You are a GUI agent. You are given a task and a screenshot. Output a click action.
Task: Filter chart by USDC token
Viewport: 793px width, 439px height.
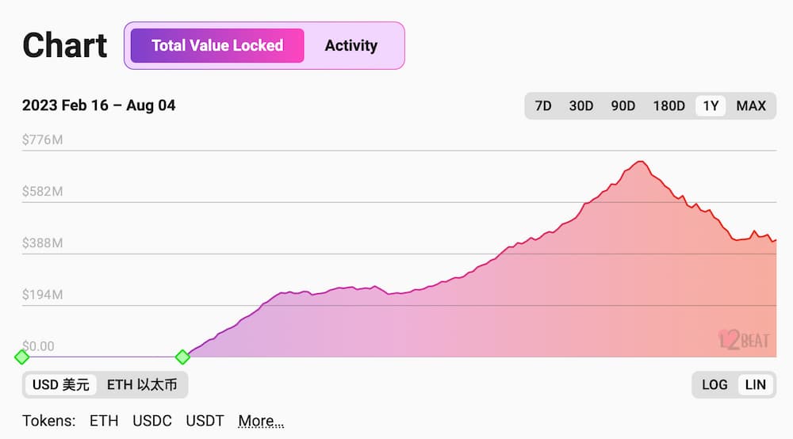pyautogui.click(x=152, y=421)
